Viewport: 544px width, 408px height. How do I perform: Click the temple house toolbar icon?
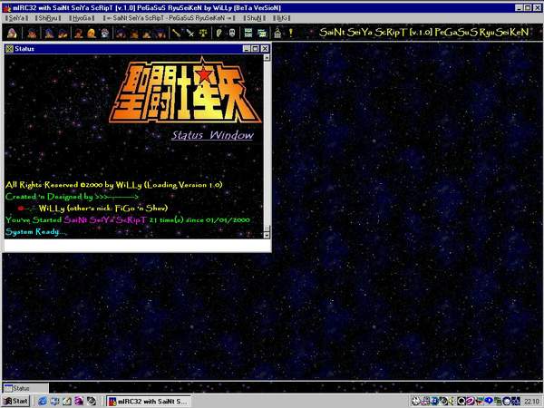coord(277,34)
